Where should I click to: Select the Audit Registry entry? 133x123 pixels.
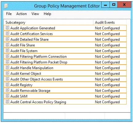point(65,85)
